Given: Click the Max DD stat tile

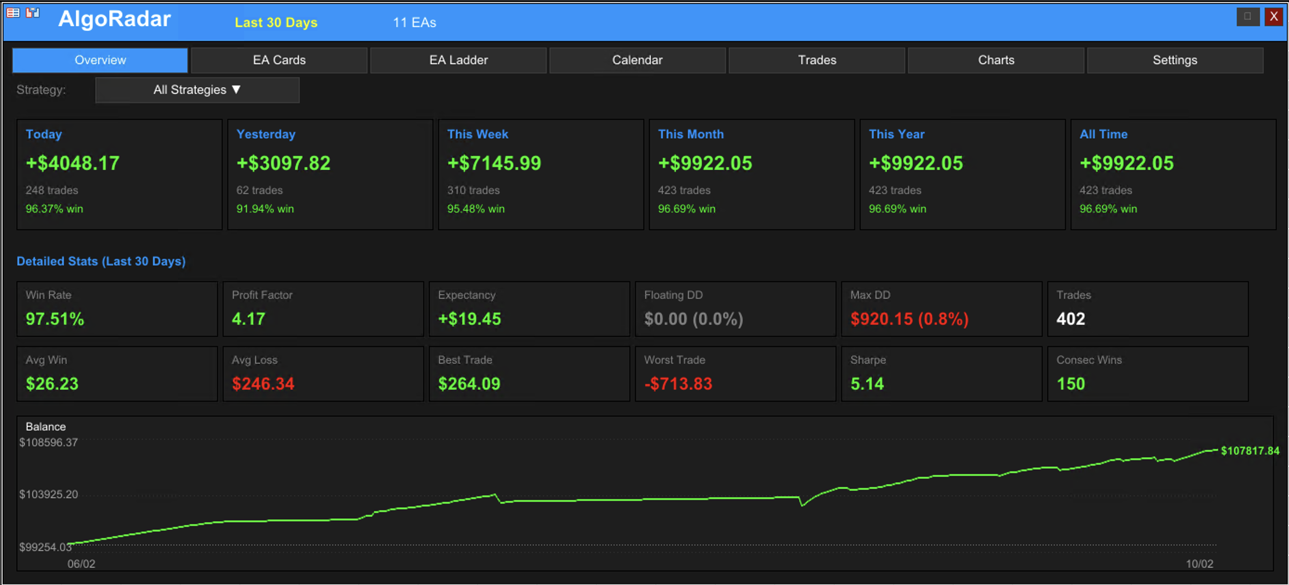Looking at the screenshot, I should click(x=941, y=309).
